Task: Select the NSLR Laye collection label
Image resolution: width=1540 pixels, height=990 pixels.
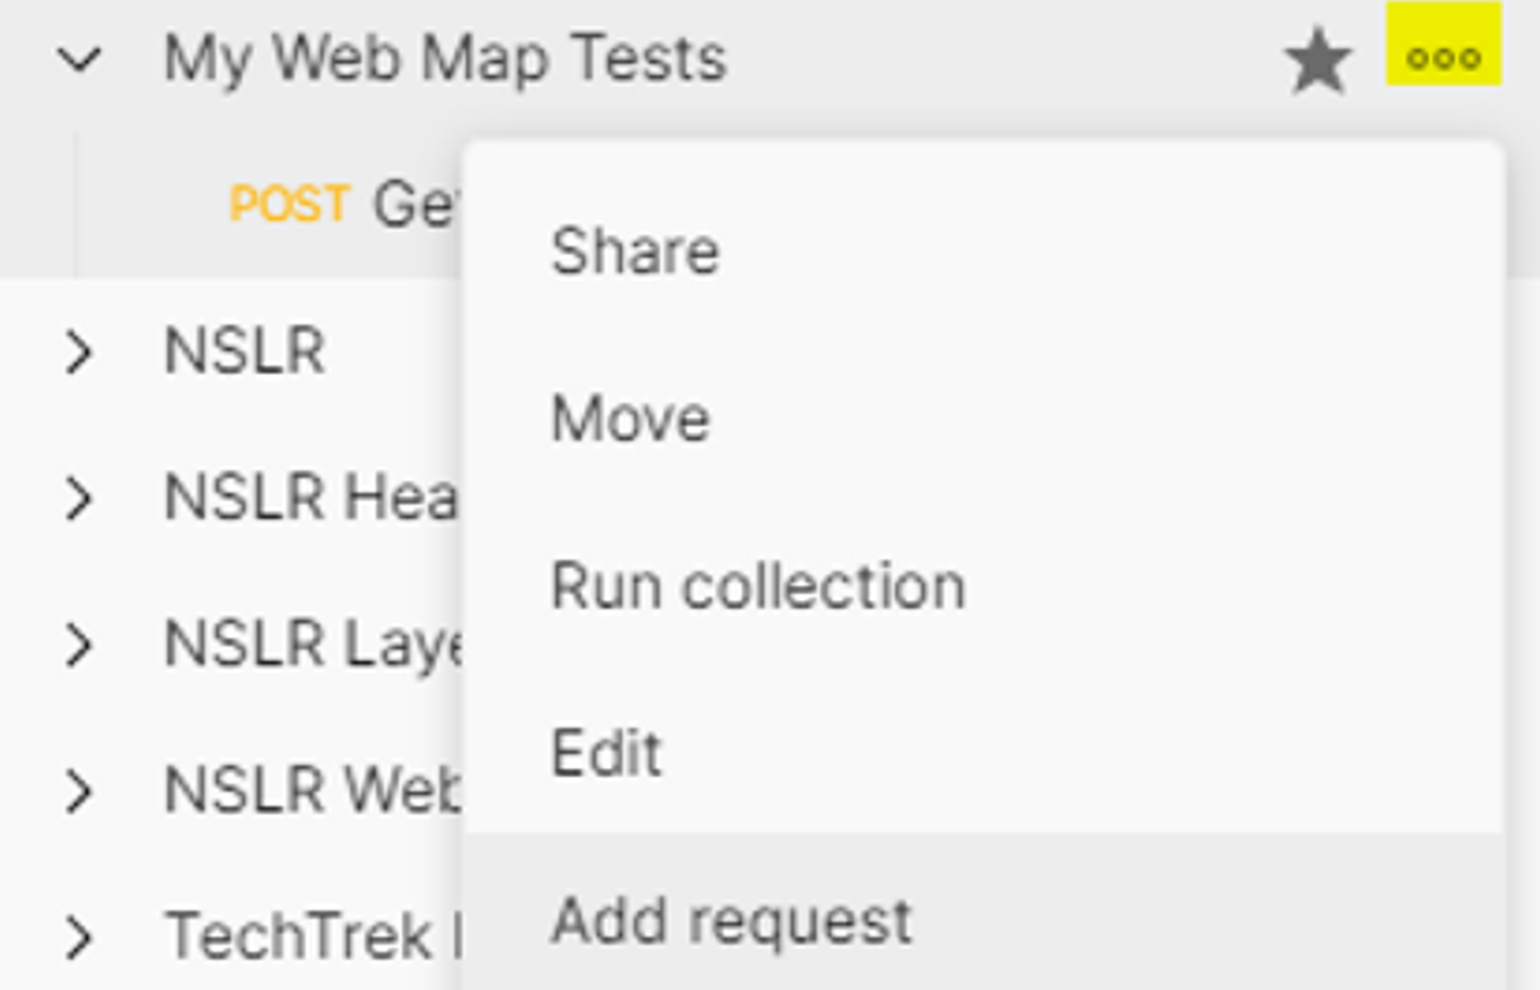Action: pos(313,644)
